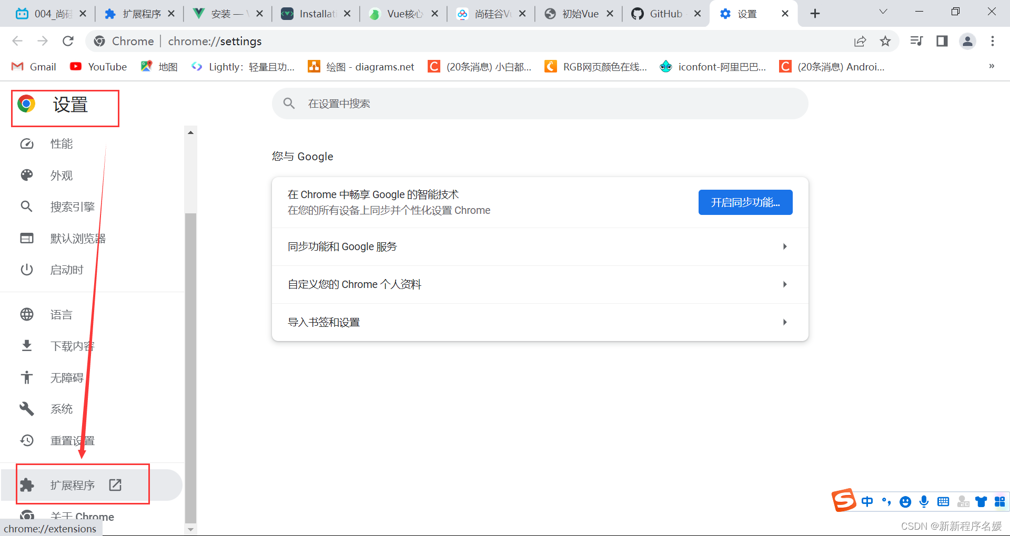
Task: Click the magnifier icon beside 搜索引擎
Action: [27, 207]
